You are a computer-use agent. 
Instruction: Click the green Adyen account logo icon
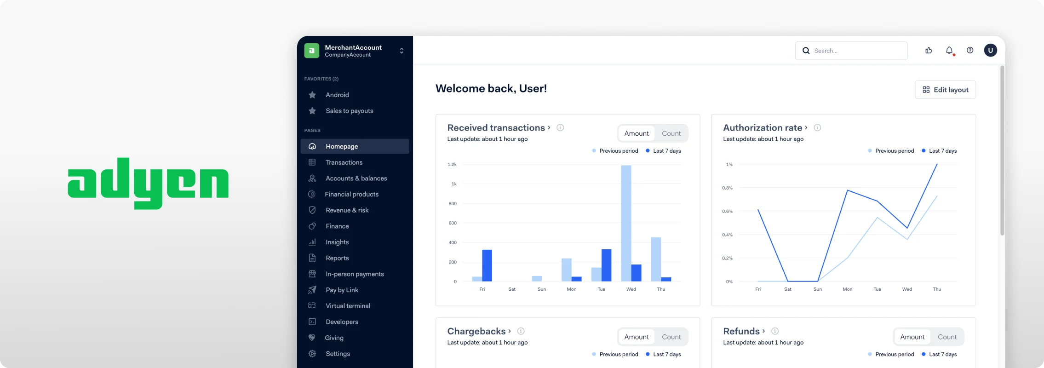pos(311,51)
